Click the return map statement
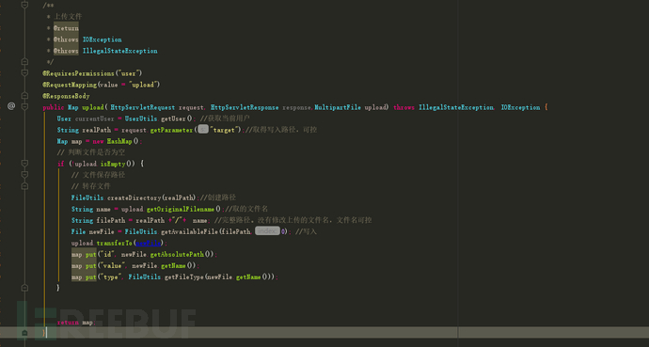Viewport: 649px width, 347px height. pyautogui.click(x=75, y=323)
